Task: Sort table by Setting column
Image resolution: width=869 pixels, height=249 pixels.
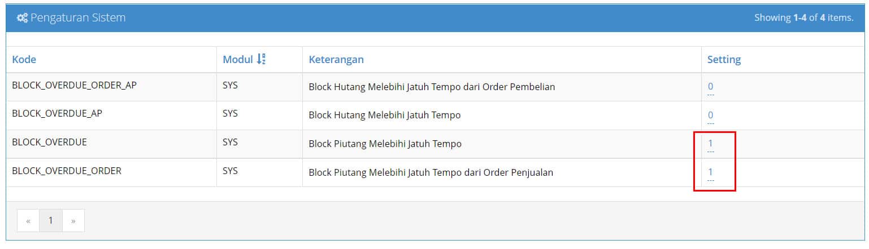Action: tap(724, 59)
